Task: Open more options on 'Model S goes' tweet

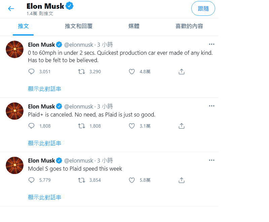Action: pyautogui.click(x=212, y=160)
